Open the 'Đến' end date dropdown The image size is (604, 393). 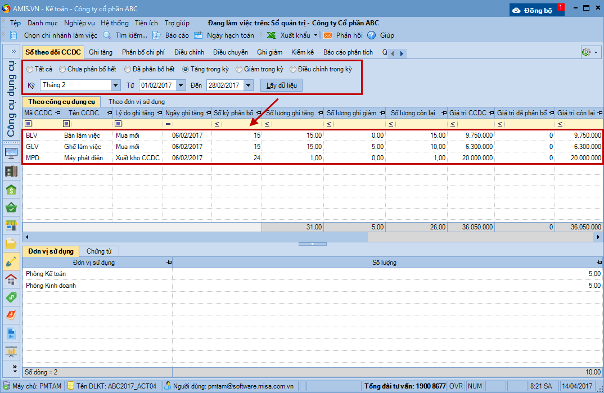pos(249,85)
